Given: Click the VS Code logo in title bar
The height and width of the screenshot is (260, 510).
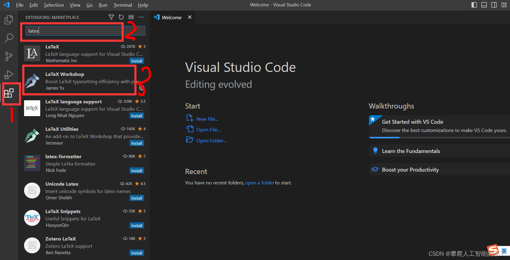Looking at the screenshot, I should click(x=6, y=5).
